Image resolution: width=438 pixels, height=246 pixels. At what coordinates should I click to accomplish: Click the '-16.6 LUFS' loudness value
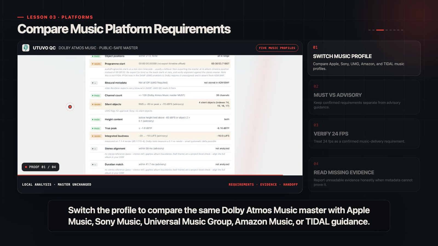tap(223, 136)
